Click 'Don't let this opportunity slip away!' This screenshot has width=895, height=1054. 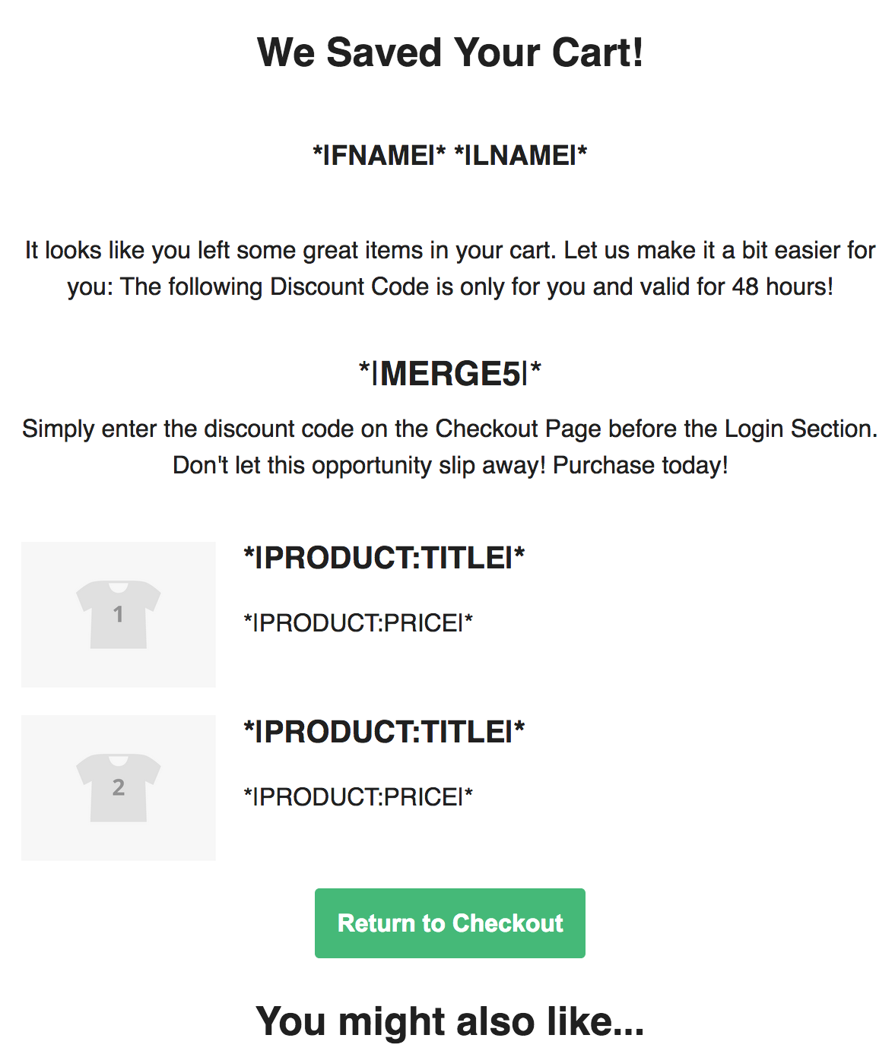point(359,465)
